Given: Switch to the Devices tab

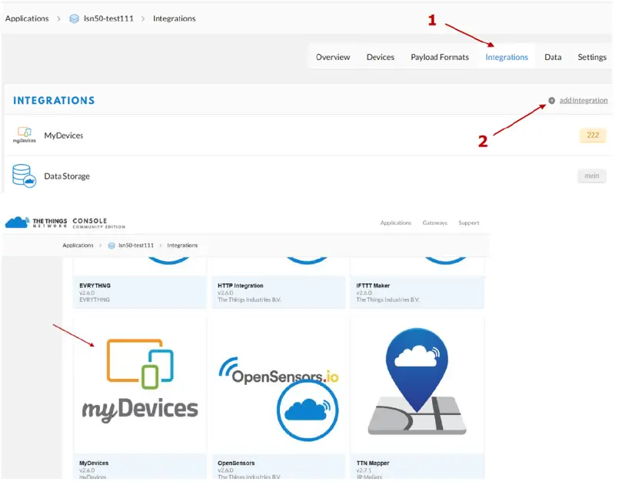Looking at the screenshot, I should 380,57.
